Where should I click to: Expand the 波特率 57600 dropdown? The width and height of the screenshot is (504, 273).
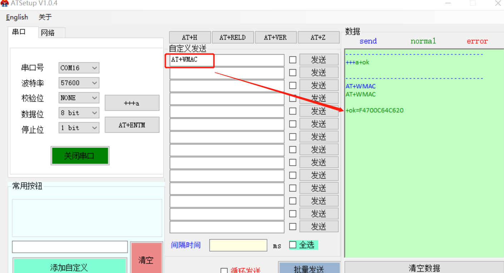[79, 83]
